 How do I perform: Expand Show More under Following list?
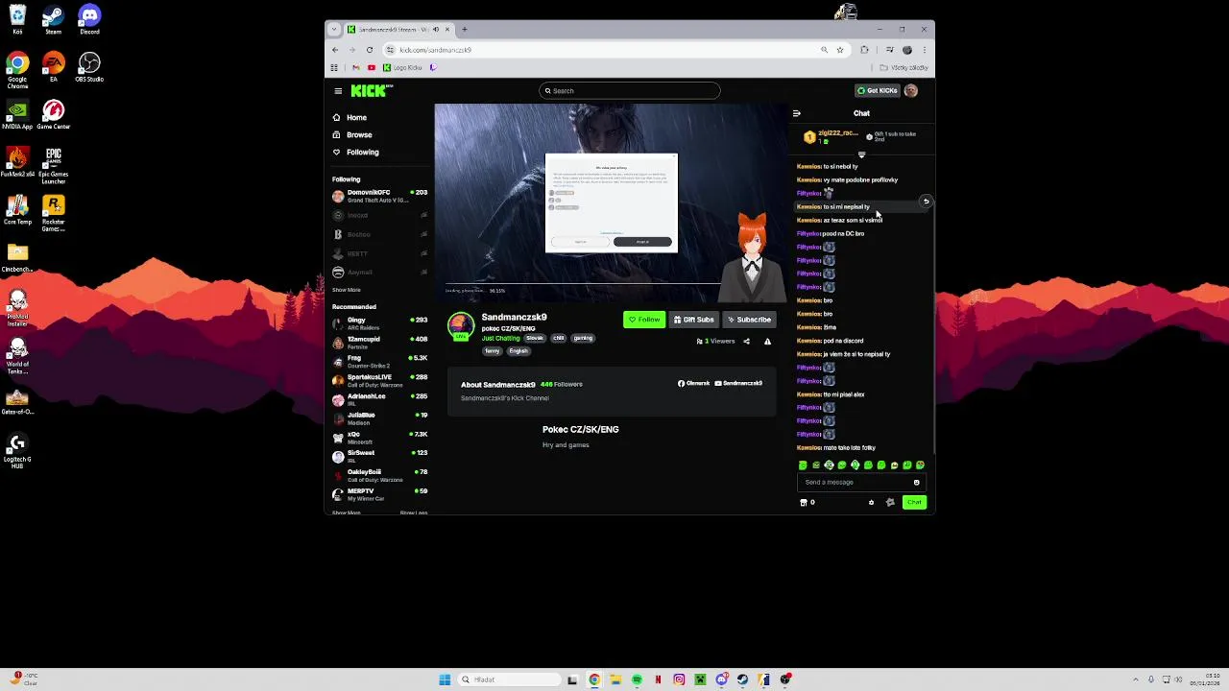[347, 290]
